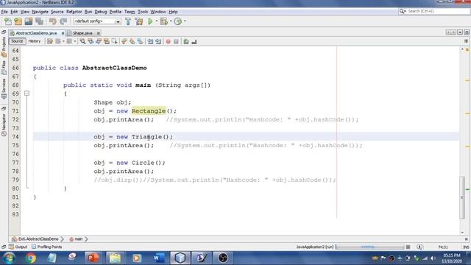The height and width of the screenshot is (265, 471).
Task: Open Profile Project dropdown arrow
Action: (x=185, y=21)
